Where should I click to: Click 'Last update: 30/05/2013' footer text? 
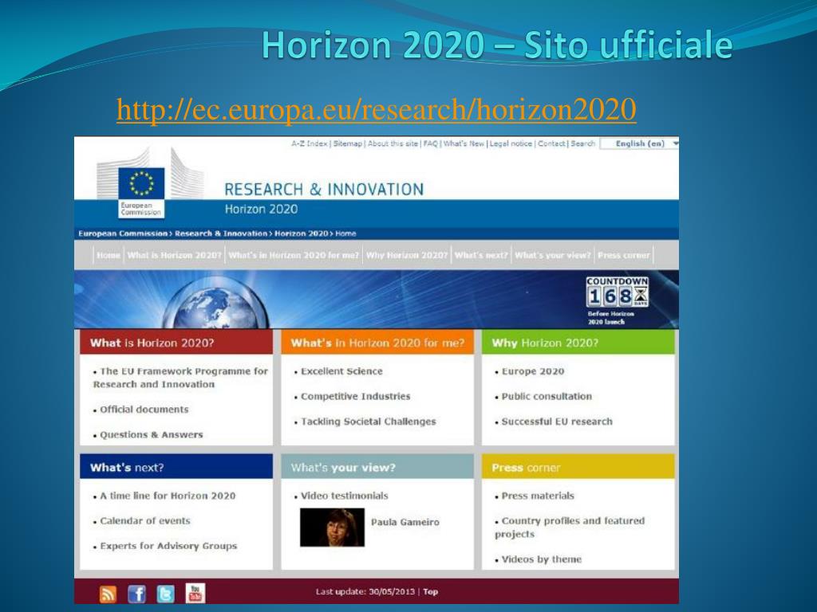(365, 592)
